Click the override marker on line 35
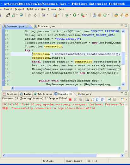 pyautogui.click(x=3, y=80)
